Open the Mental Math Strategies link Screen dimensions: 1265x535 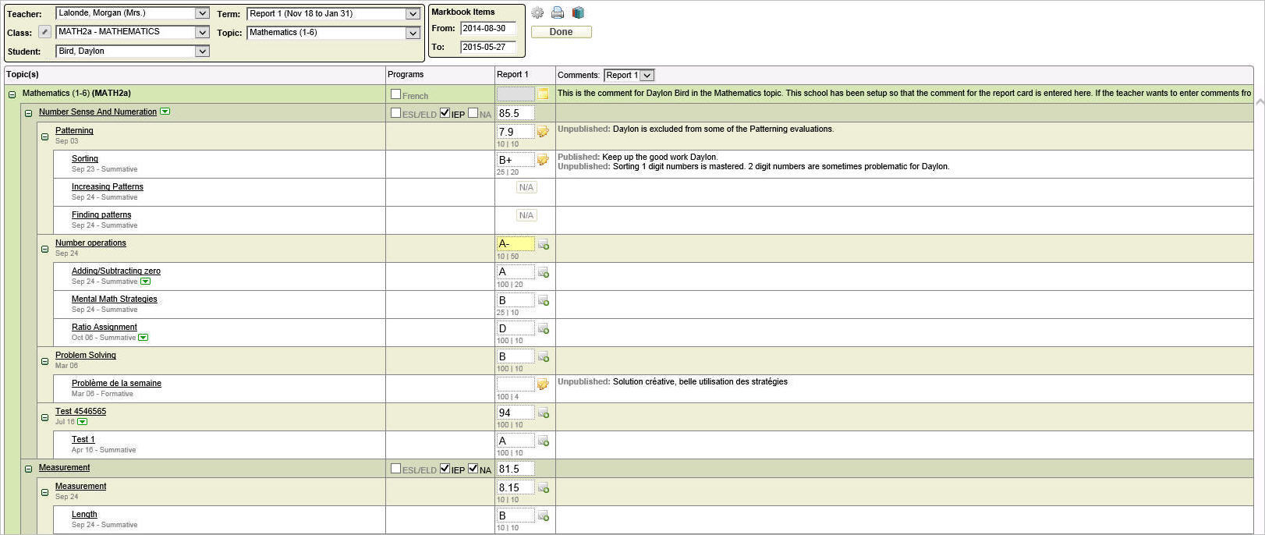[114, 299]
